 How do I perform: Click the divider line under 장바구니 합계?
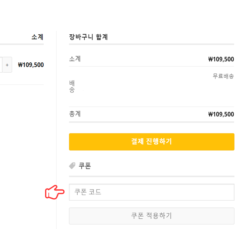click(151, 44)
